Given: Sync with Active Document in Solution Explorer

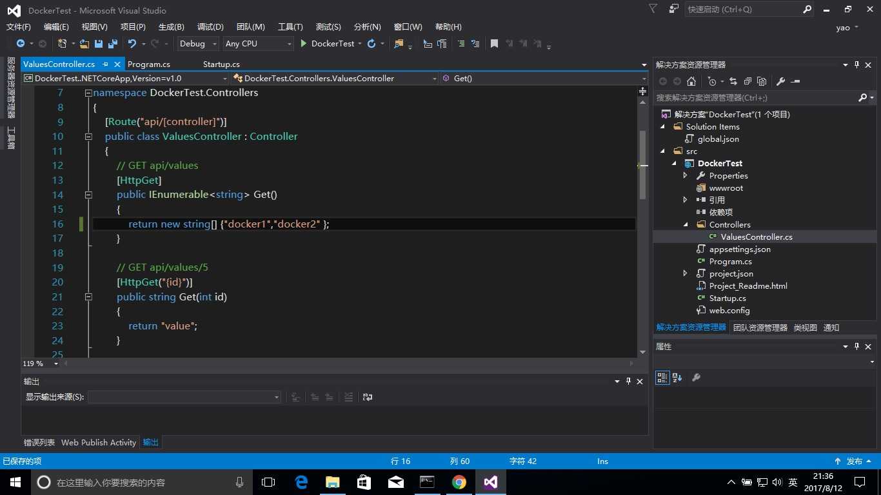Looking at the screenshot, I should click(x=733, y=81).
